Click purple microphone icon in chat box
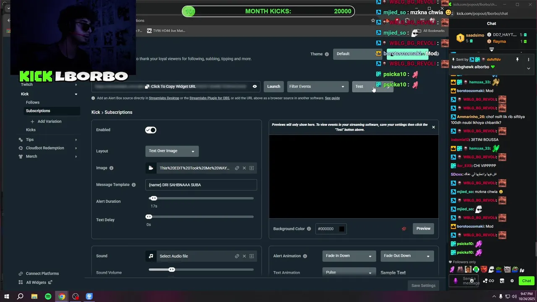The height and width of the screenshot is (302, 537). 456,281
